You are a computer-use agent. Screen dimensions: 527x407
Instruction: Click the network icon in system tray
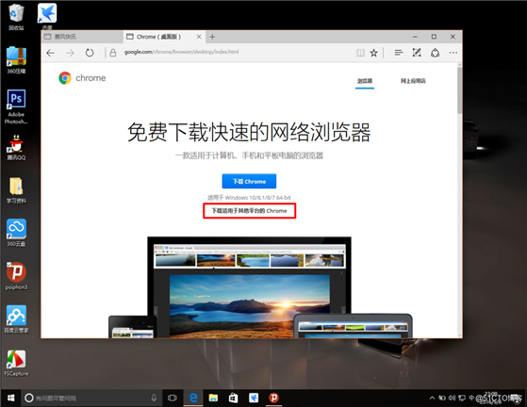coord(462,398)
